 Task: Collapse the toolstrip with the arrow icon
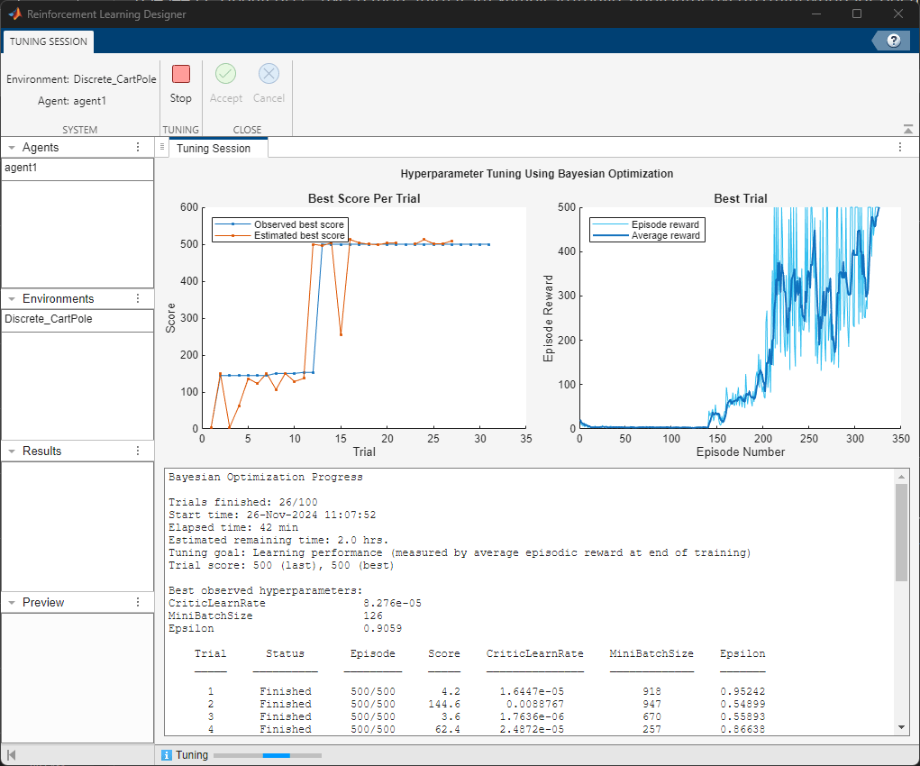909,127
